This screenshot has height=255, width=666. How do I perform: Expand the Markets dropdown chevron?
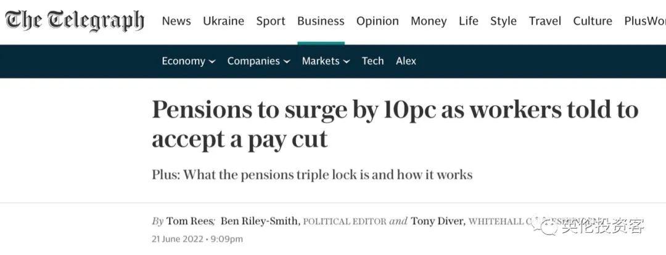coord(347,62)
